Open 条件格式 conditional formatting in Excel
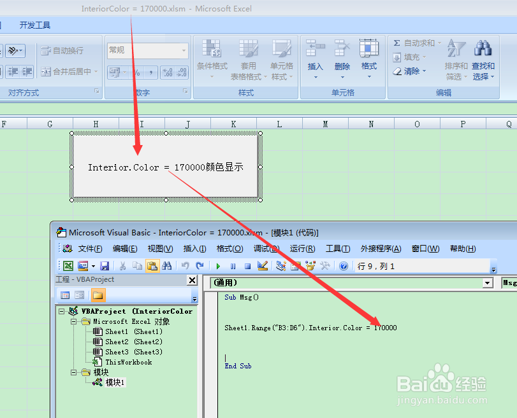The height and width of the screenshot is (418, 517). pos(212,59)
